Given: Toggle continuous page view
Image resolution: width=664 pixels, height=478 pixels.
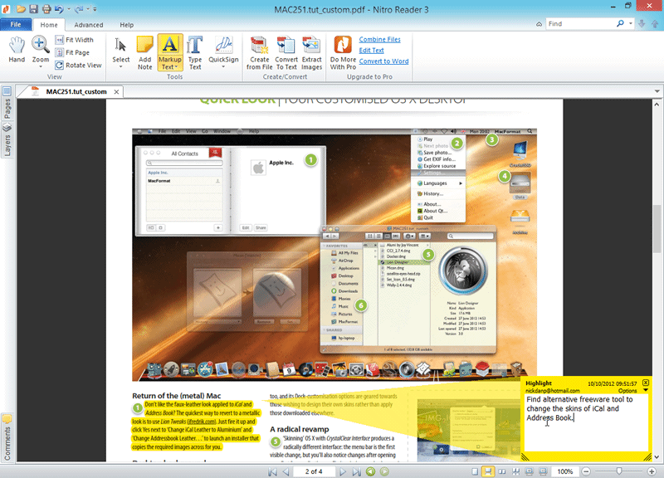Looking at the screenshot, I should tap(488, 471).
